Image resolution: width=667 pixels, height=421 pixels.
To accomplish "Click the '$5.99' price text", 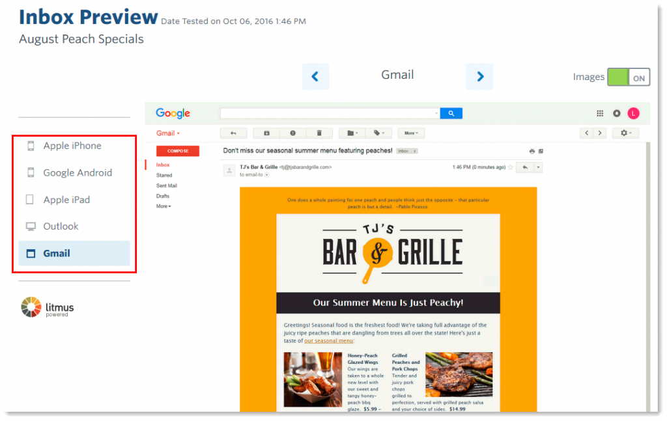I will pyautogui.click(x=370, y=409).
